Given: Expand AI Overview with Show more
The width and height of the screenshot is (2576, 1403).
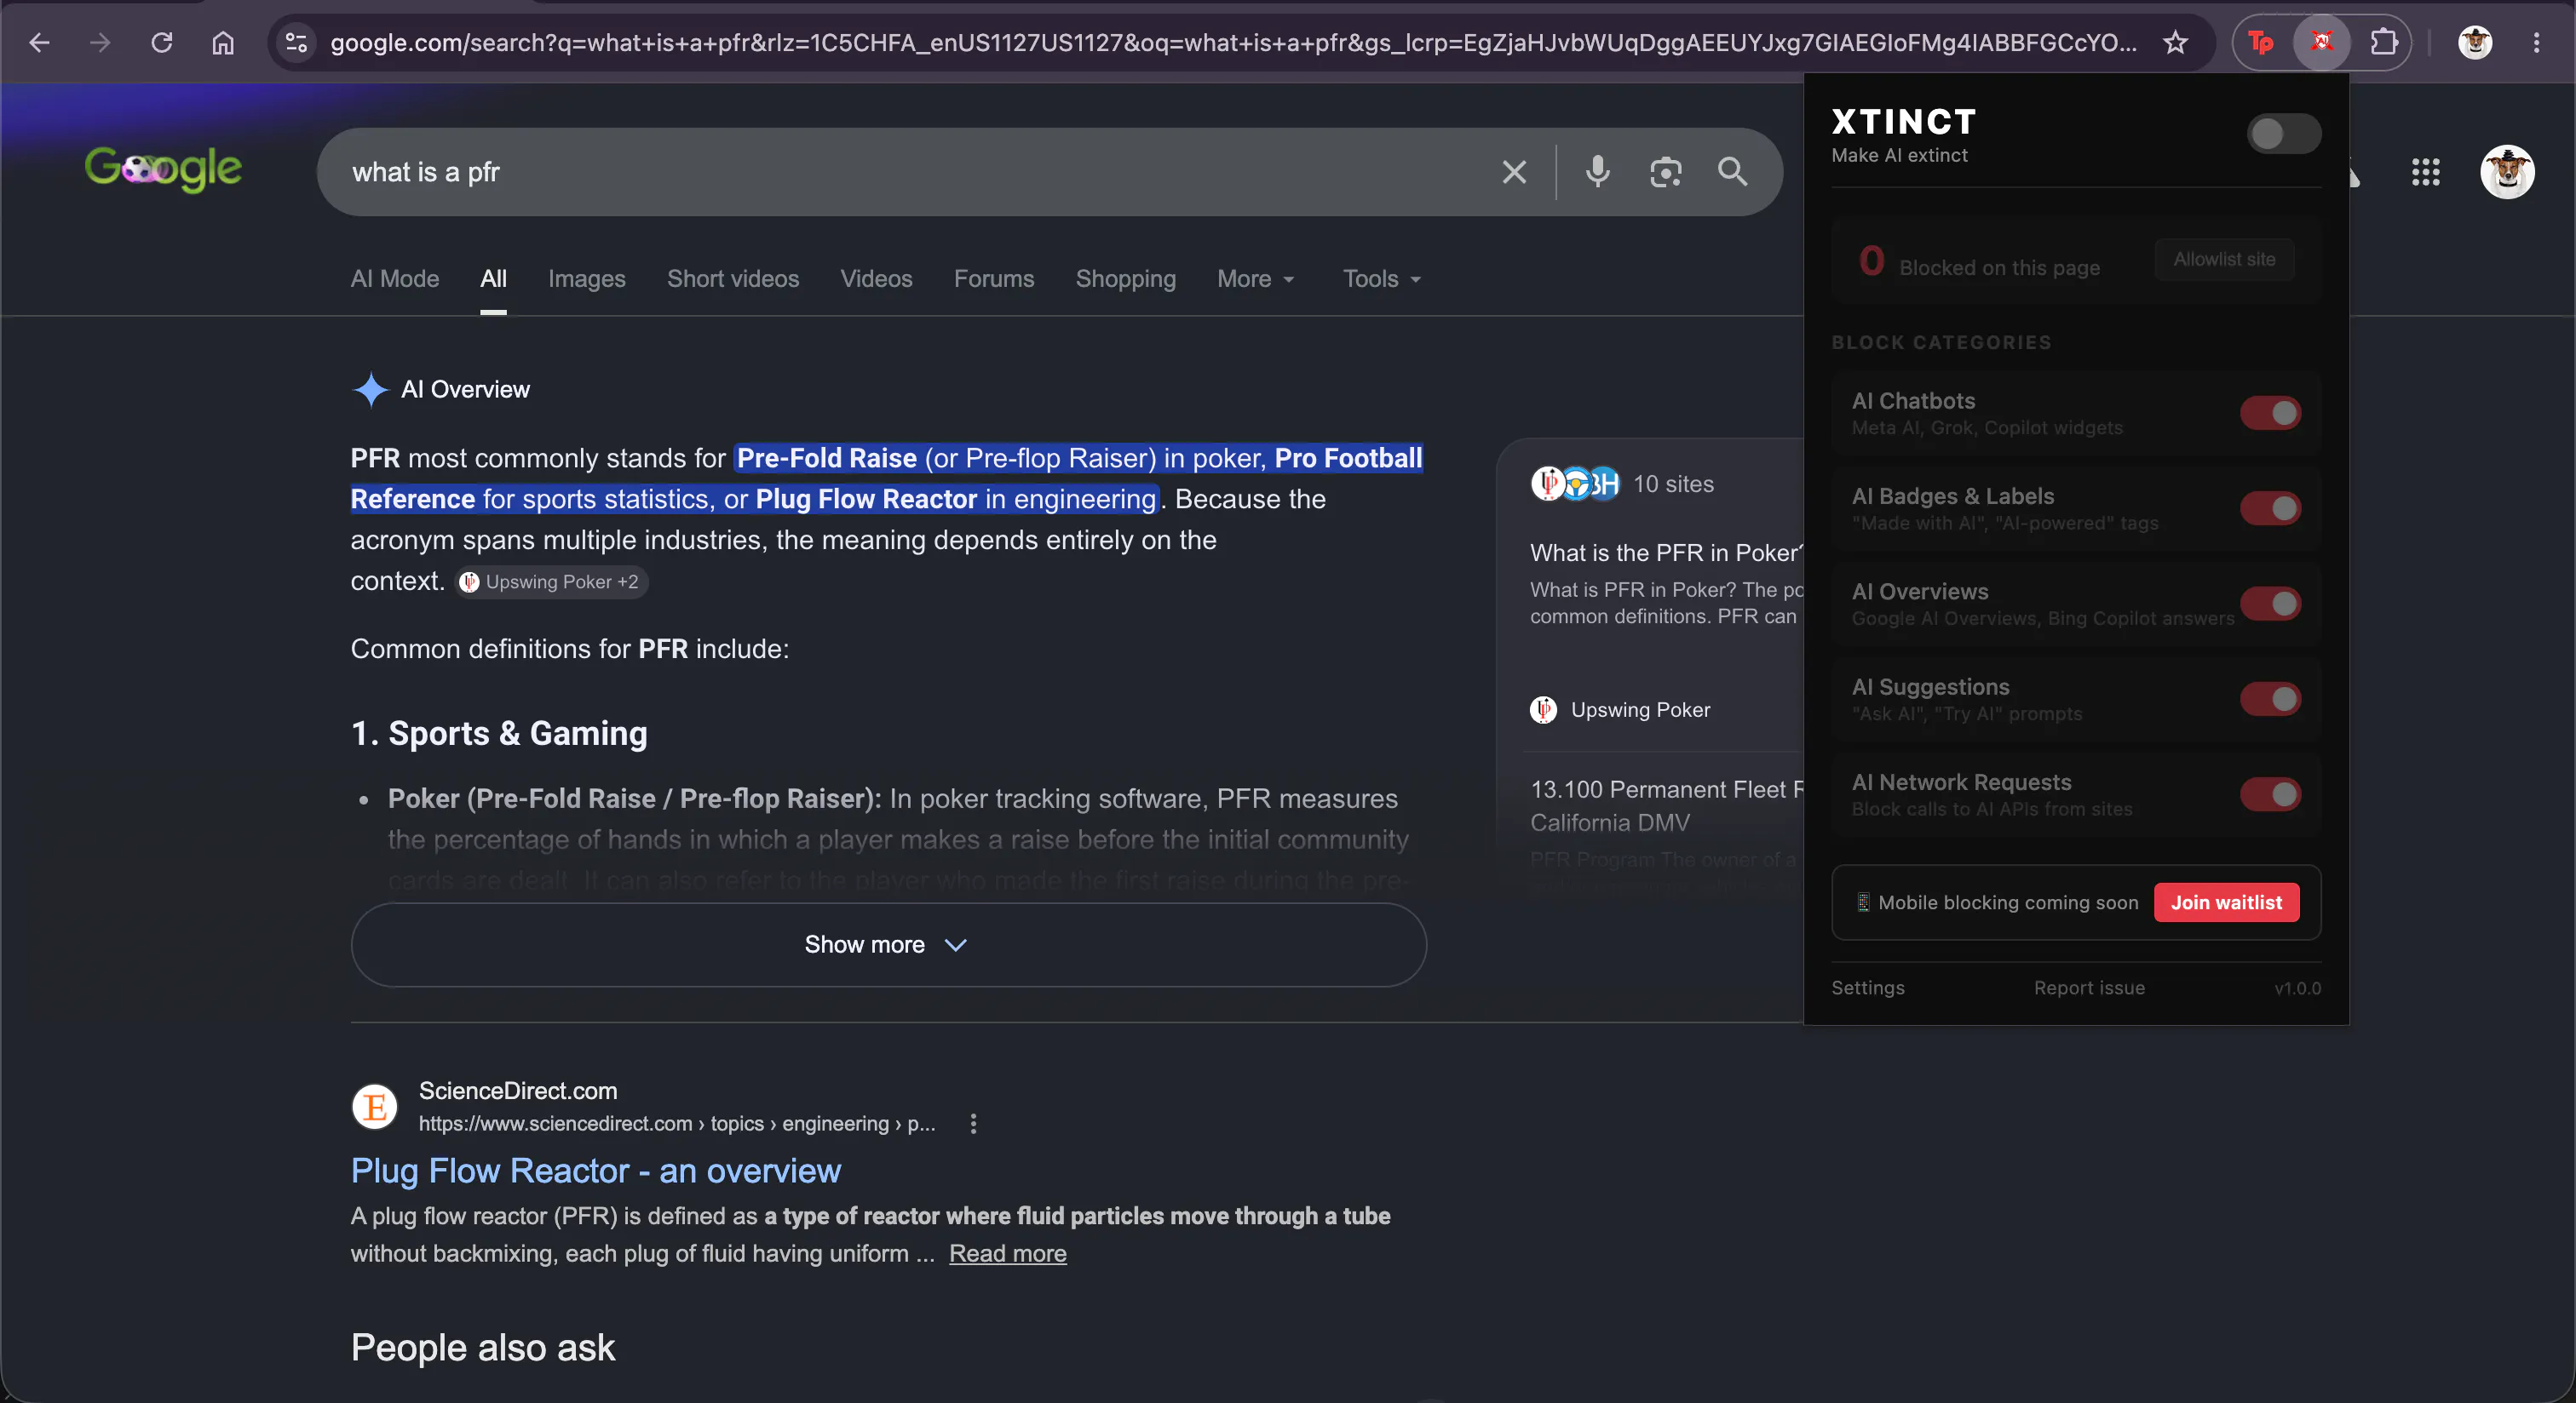Looking at the screenshot, I should point(888,945).
